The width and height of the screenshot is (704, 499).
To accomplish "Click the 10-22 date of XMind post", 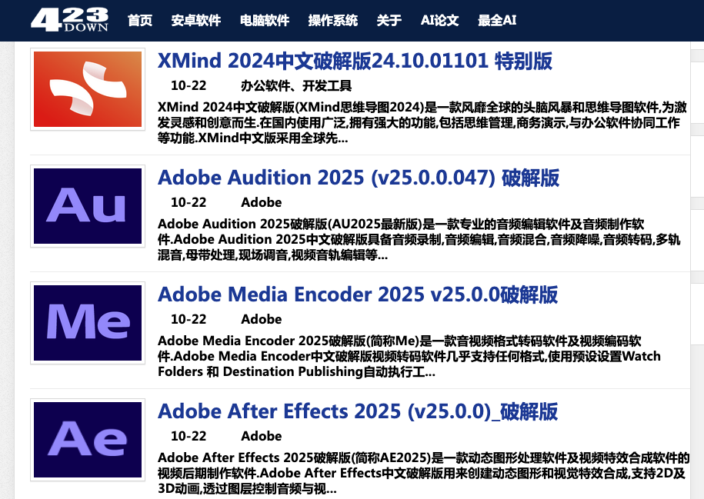I will click(189, 85).
